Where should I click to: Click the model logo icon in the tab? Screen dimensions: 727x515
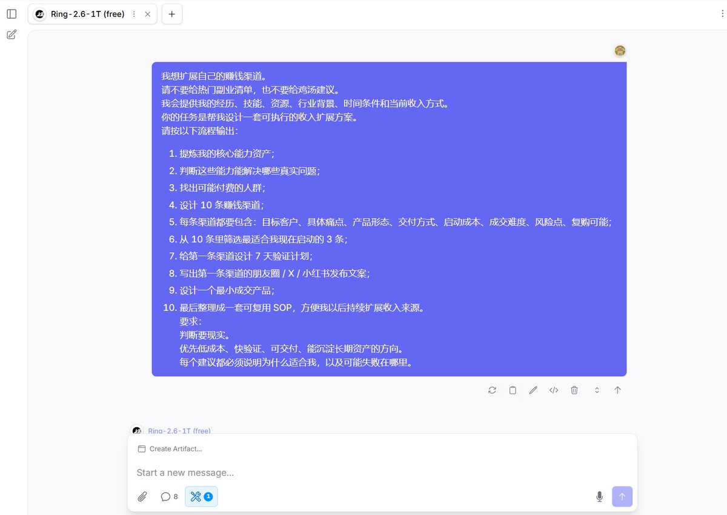(x=40, y=14)
